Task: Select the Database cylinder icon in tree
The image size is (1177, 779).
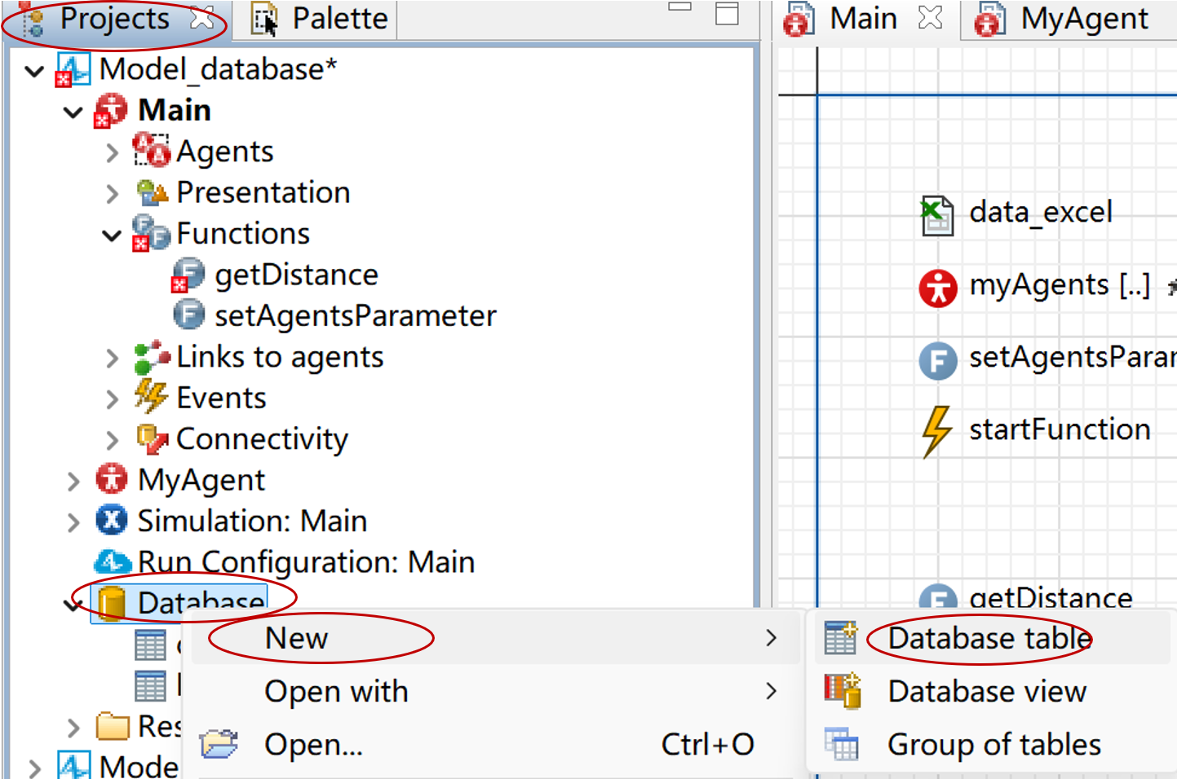Action: pyautogui.click(x=112, y=604)
